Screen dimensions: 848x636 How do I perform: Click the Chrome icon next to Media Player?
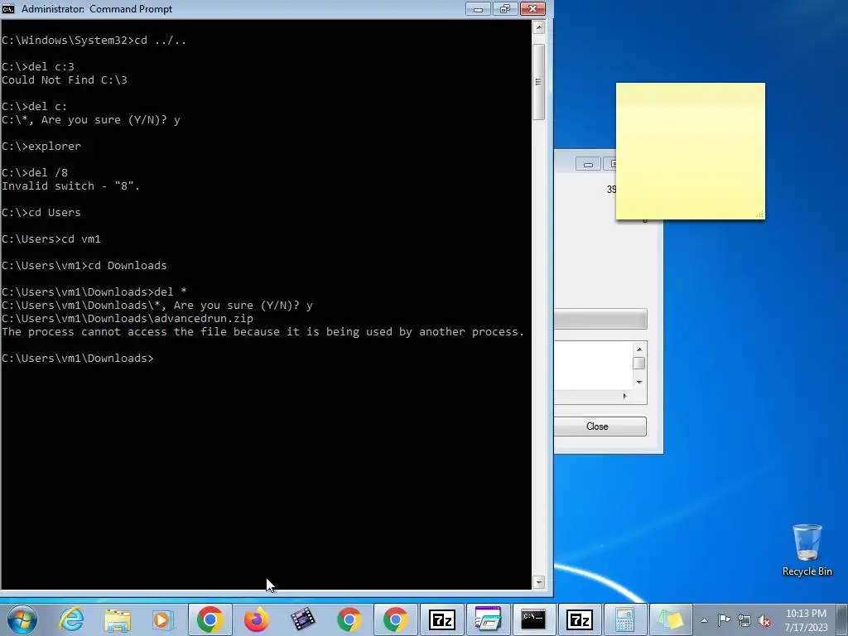click(210, 619)
